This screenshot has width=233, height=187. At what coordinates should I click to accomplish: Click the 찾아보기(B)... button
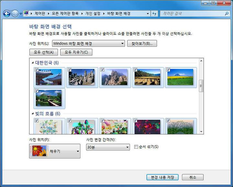coord(142,44)
